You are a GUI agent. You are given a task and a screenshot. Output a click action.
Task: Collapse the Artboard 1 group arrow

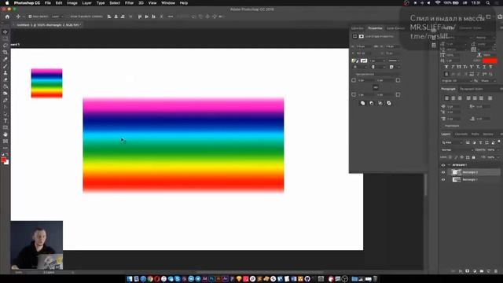[x=449, y=165]
